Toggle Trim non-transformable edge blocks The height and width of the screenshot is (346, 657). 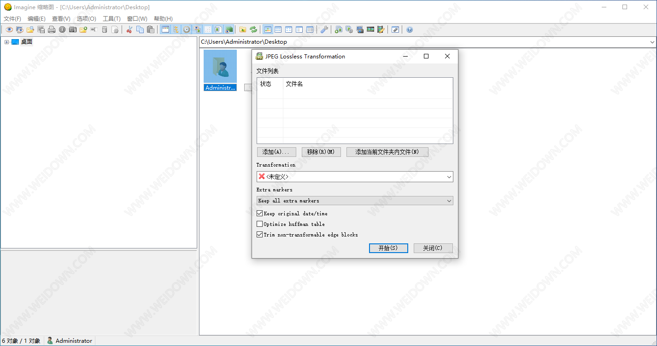coord(260,235)
